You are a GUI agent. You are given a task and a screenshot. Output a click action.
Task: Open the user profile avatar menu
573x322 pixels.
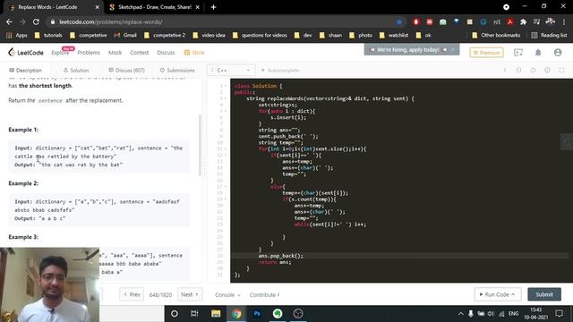coord(558,53)
